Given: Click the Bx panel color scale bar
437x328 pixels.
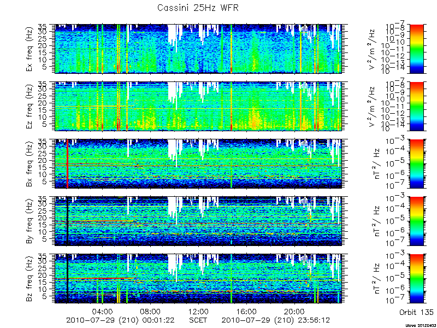Looking at the screenshot, I should coord(416,163).
